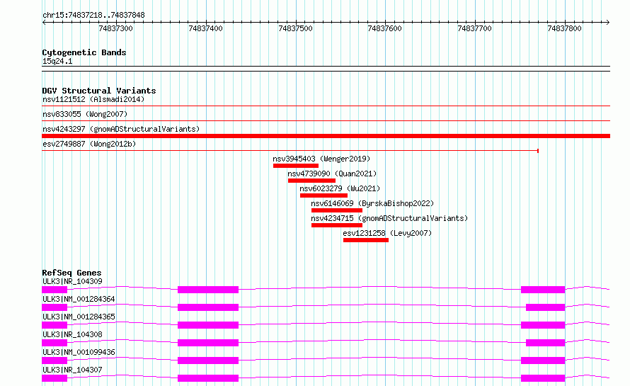This screenshot has height=386, width=630.
Task: Open the ULK3|NR_104307 transcript label
Action: 72,370
